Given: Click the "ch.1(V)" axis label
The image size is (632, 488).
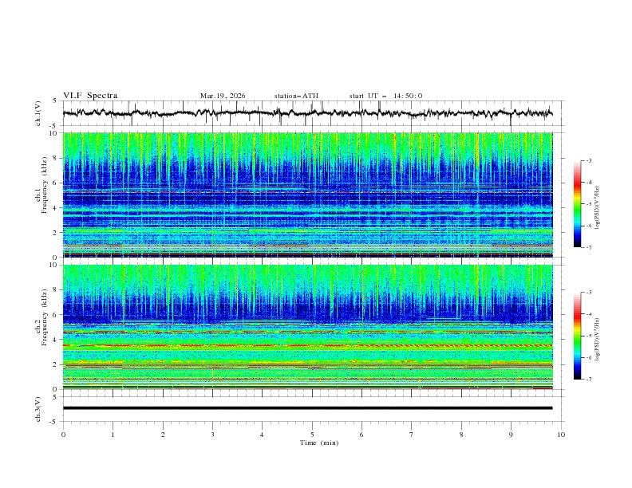Looking at the screenshot, I should (38, 113).
